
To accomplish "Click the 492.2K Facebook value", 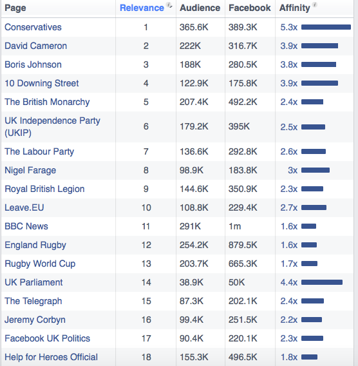I will click(243, 102).
